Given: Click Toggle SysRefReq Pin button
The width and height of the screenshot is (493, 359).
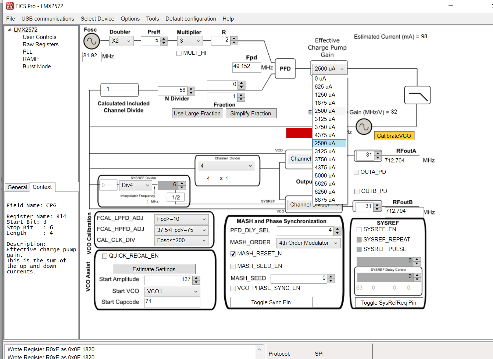Looking at the screenshot, I should click(389, 303).
